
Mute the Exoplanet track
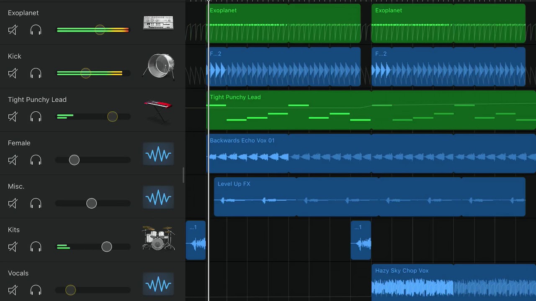13,30
